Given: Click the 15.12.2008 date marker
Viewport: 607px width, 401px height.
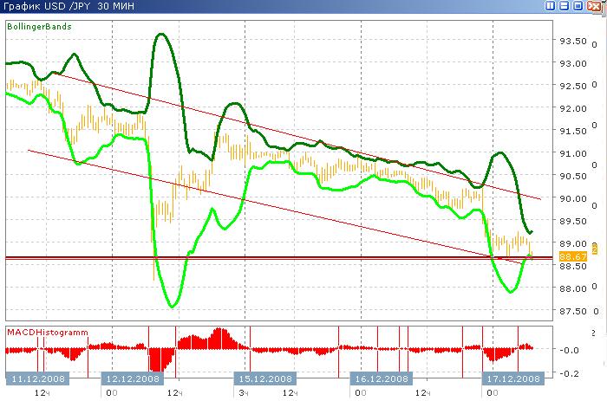Looking at the screenshot, I should (x=264, y=379).
